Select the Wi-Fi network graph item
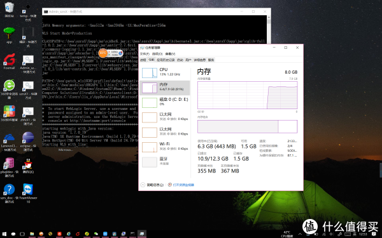The width and height of the screenshot is (382, 238). click(165, 147)
